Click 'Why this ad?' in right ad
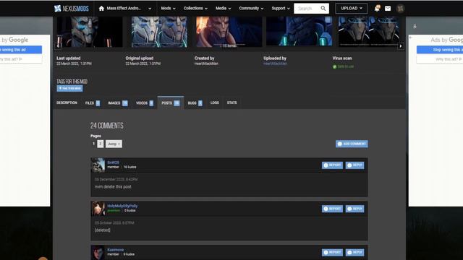Image resolution: width=463 pixels, height=260 pixels. [440, 59]
